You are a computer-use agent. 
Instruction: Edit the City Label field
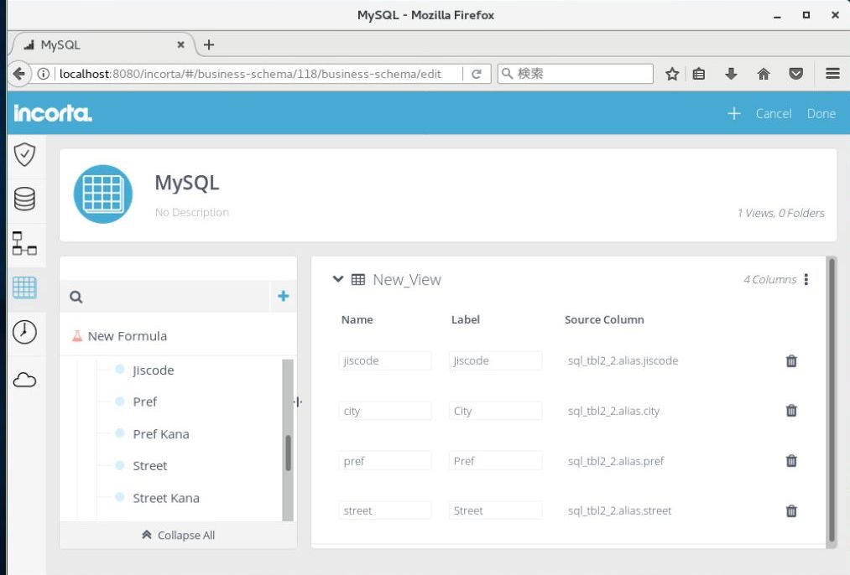[495, 411]
